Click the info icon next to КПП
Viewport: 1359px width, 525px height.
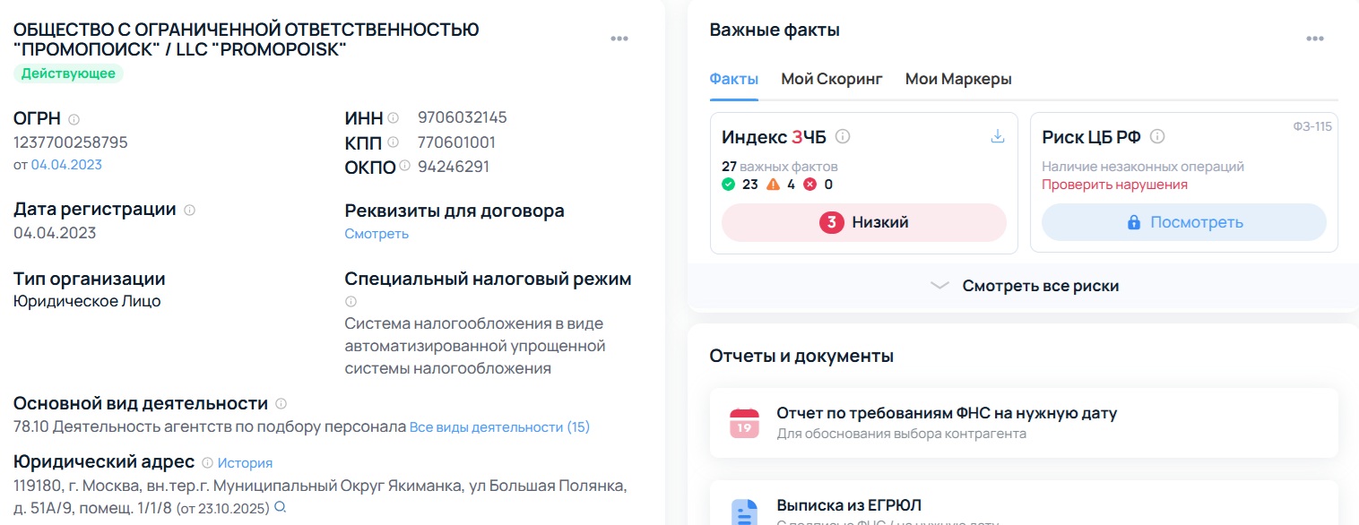392,142
